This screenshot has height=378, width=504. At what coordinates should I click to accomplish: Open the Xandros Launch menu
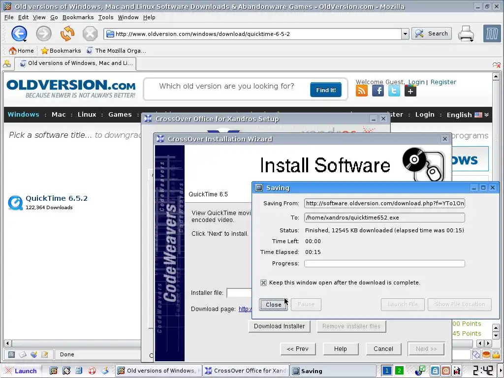pos(21,371)
